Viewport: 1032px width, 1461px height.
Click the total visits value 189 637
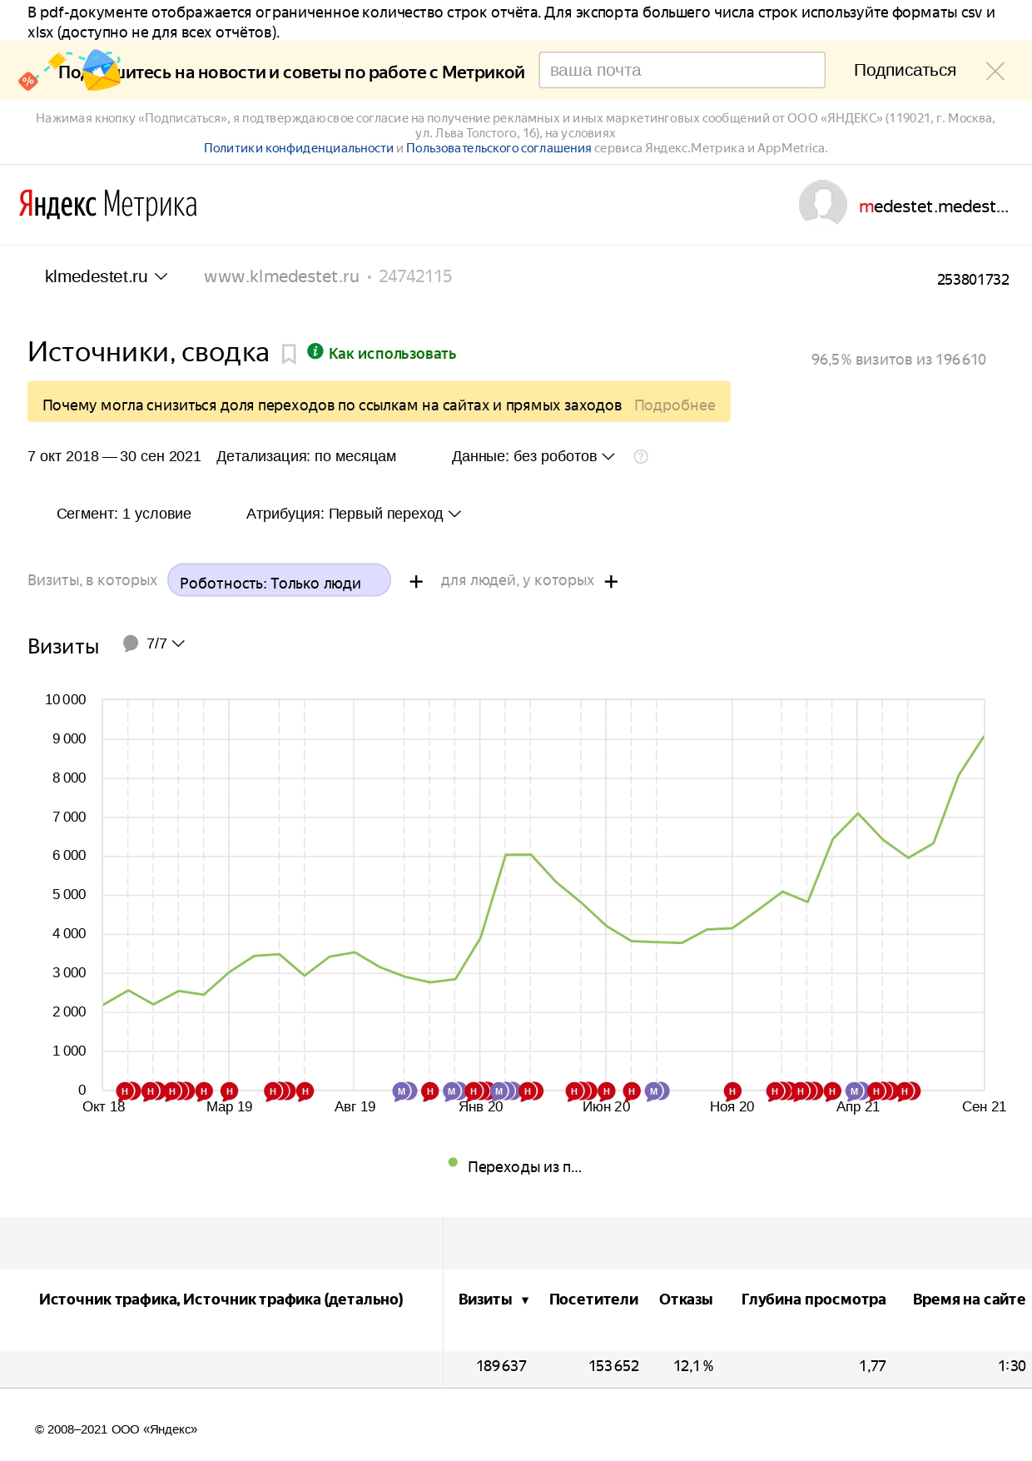click(501, 1366)
